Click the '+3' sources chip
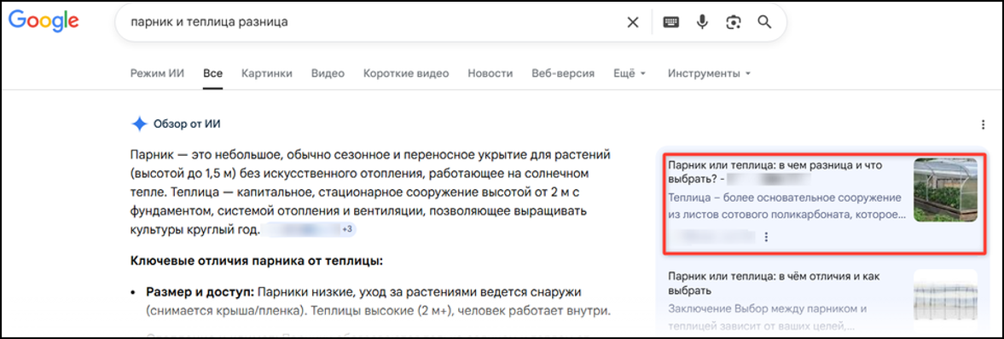The image size is (1004, 339). 346,229
